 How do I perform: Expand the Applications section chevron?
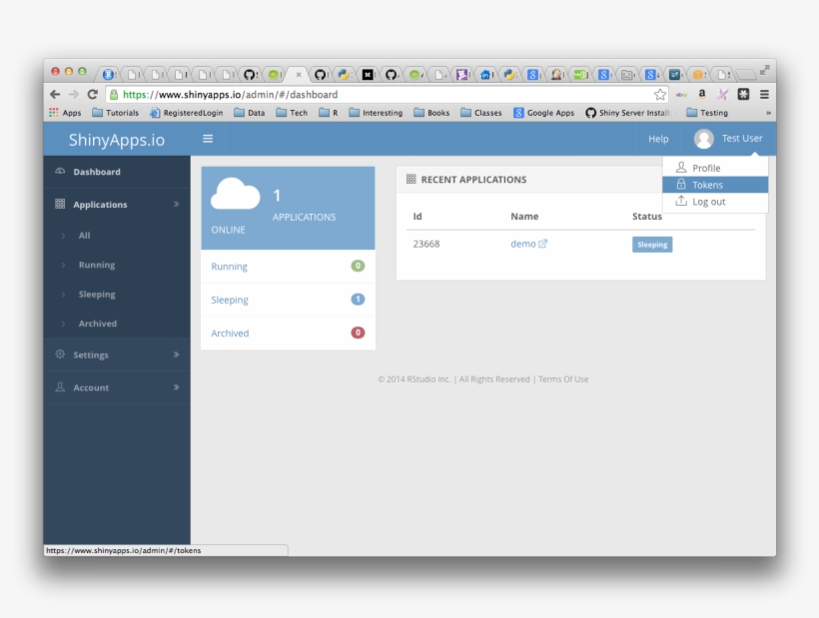tap(178, 204)
